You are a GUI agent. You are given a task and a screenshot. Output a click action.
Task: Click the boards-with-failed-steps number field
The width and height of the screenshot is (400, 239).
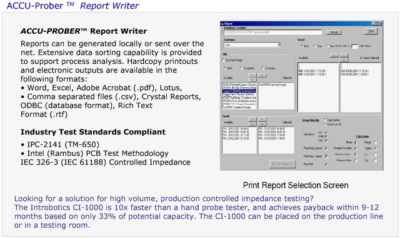point(354,46)
